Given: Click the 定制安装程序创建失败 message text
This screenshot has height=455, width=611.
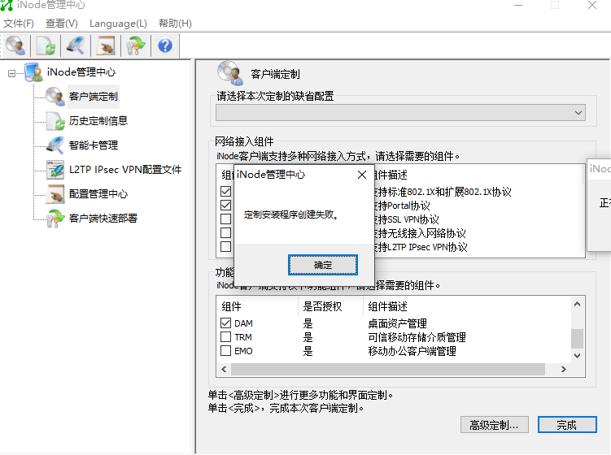Looking at the screenshot, I should tap(290, 214).
